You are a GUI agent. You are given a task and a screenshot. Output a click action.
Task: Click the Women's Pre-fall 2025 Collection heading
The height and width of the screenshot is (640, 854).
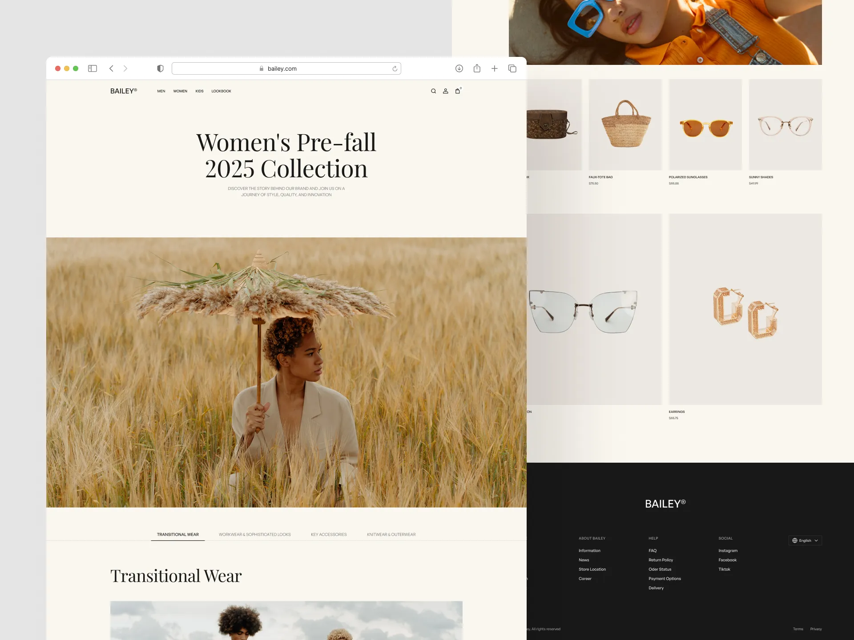point(286,156)
